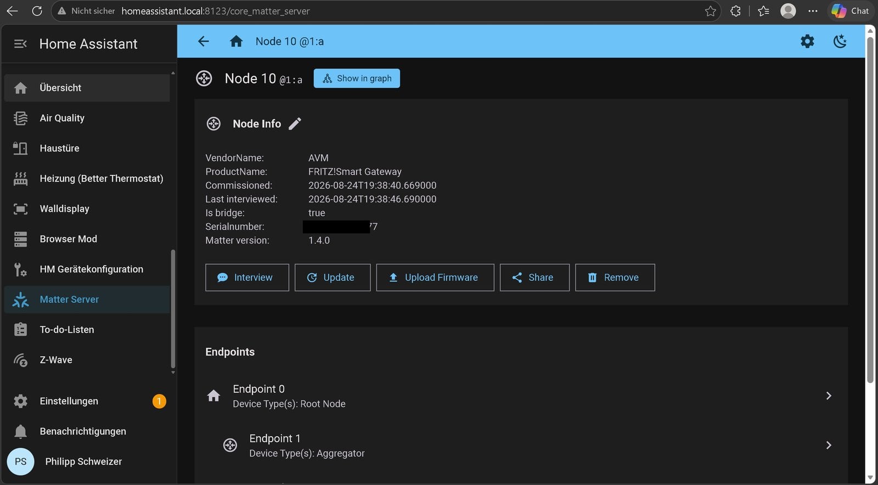Click the Share node button
Image resolution: width=878 pixels, height=485 pixels.
pos(534,278)
